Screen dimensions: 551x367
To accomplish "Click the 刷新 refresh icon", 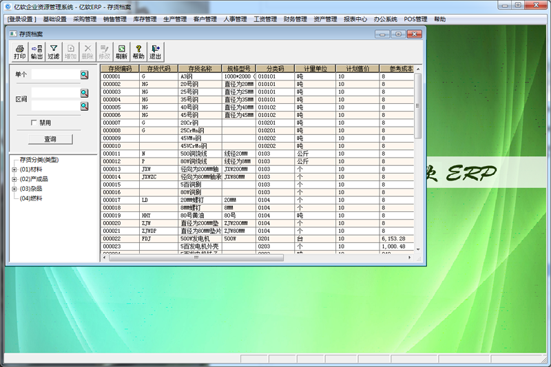I will [121, 52].
